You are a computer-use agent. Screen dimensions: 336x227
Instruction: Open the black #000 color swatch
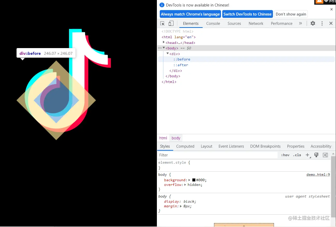point(194,180)
